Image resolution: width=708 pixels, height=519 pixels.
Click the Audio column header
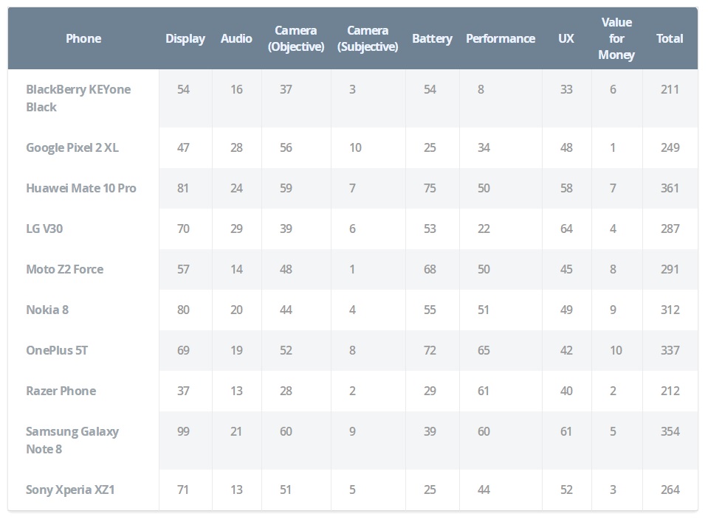click(236, 38)
